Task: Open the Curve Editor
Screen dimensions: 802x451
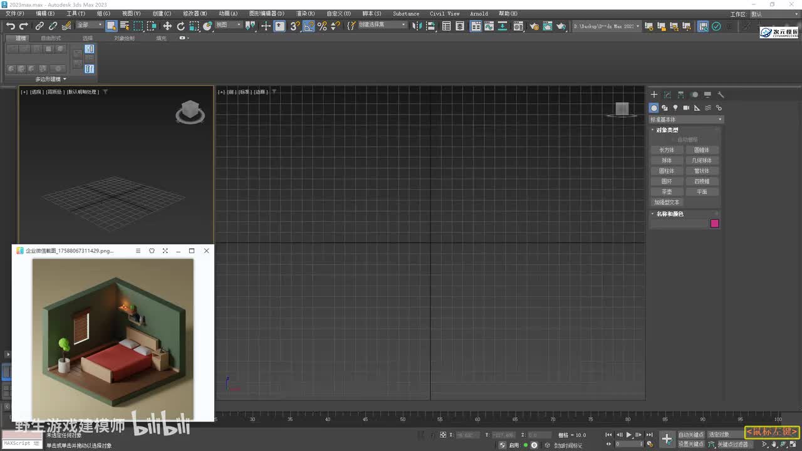Action: click(489, 26)
